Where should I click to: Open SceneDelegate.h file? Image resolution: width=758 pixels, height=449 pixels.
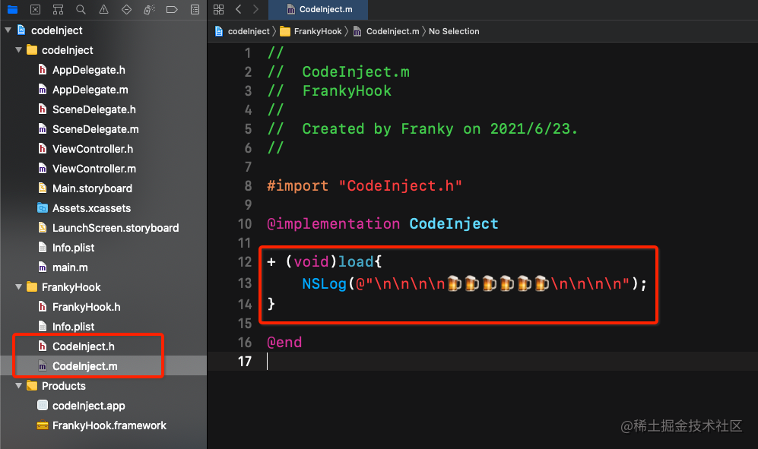click(x=94, y=109)
